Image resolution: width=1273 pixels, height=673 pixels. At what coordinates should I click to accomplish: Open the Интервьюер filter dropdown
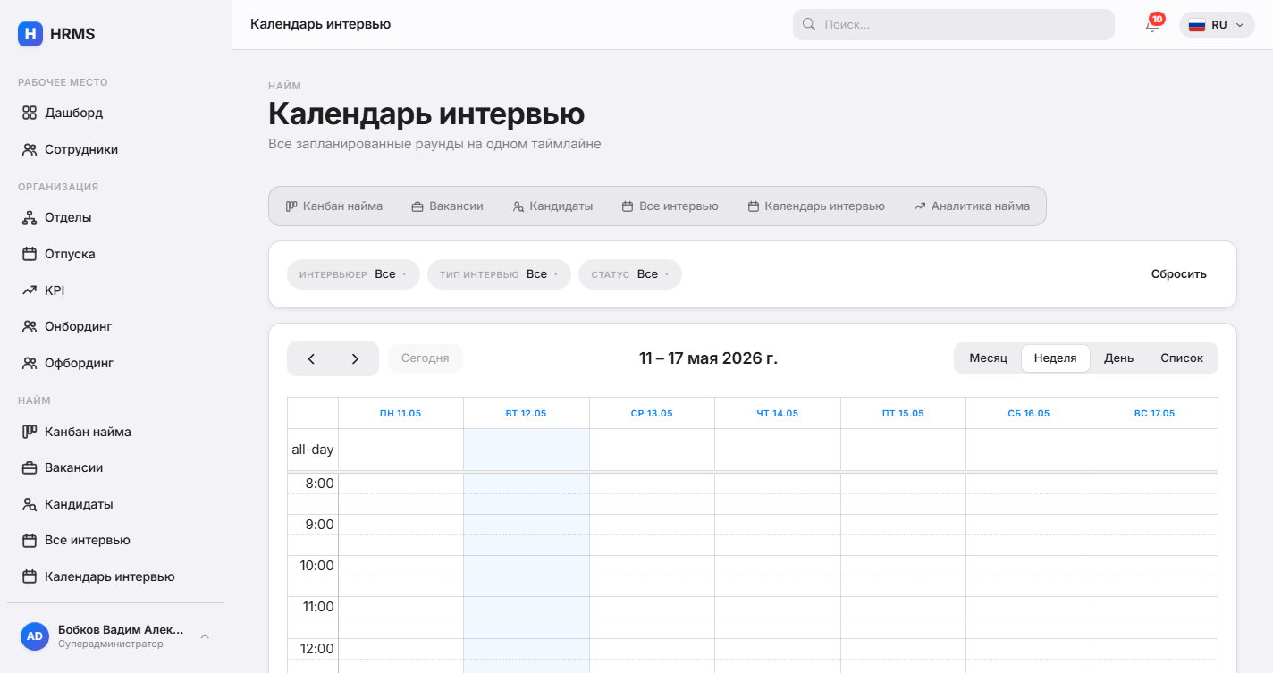click(x=353, y=274)
